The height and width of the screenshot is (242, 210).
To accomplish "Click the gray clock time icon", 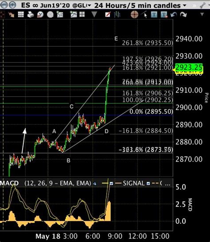I will (50, 15).
